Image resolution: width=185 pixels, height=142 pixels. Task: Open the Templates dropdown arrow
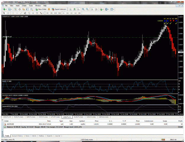tap(114, 9)
